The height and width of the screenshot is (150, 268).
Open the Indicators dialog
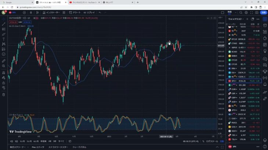[51, 12]
